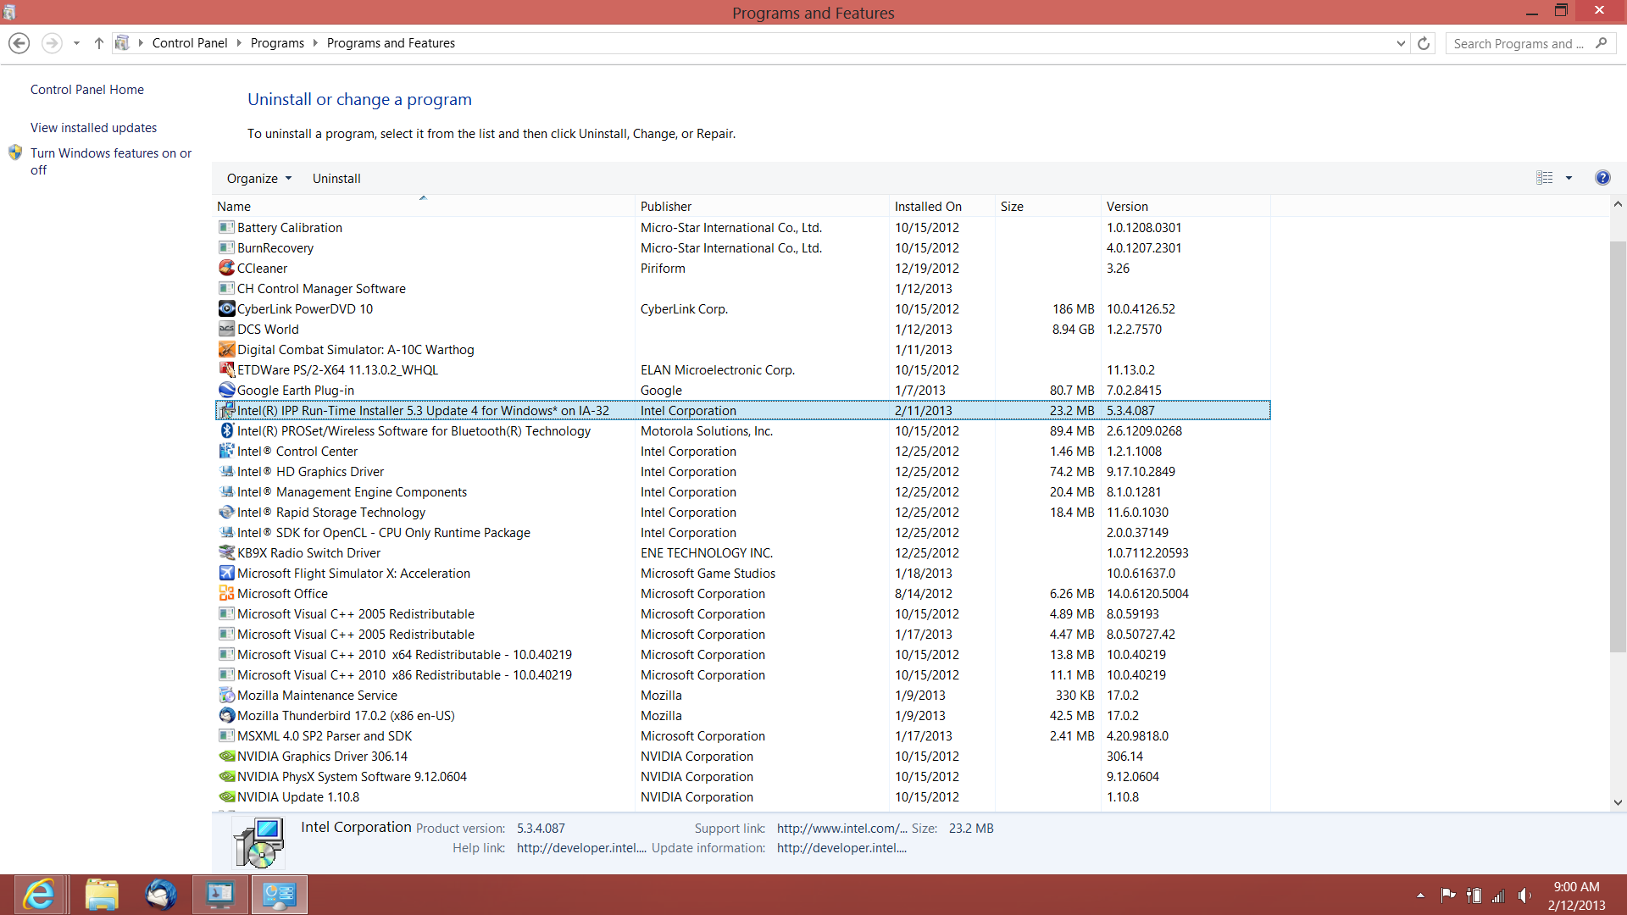Click the Mozilla Maintenance Service icon
The width and height of the screenshot is (1627, 915).
pos(226,695)
